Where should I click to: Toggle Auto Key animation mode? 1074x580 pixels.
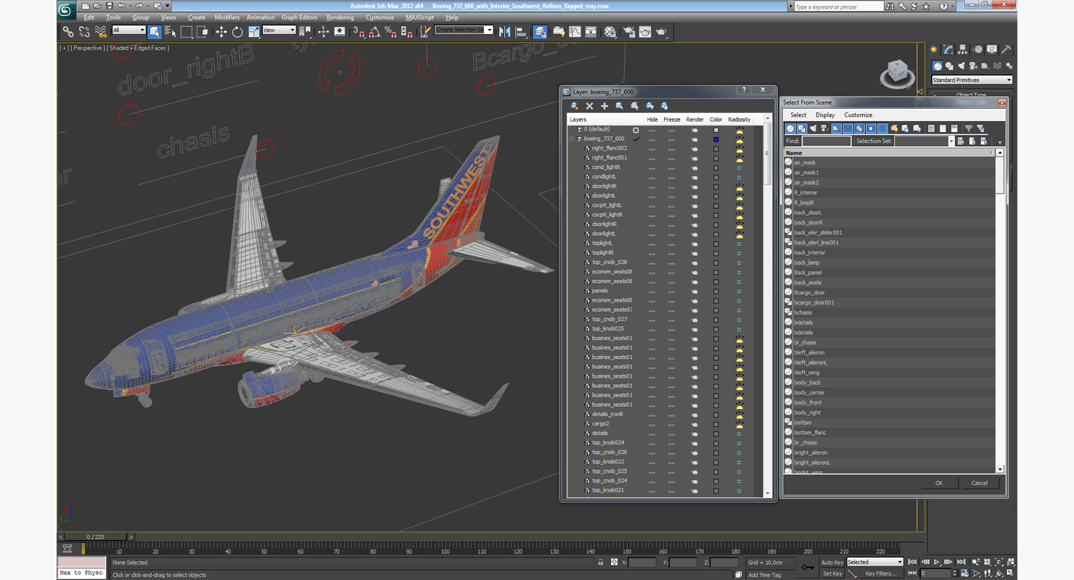(x=832, y=563)
